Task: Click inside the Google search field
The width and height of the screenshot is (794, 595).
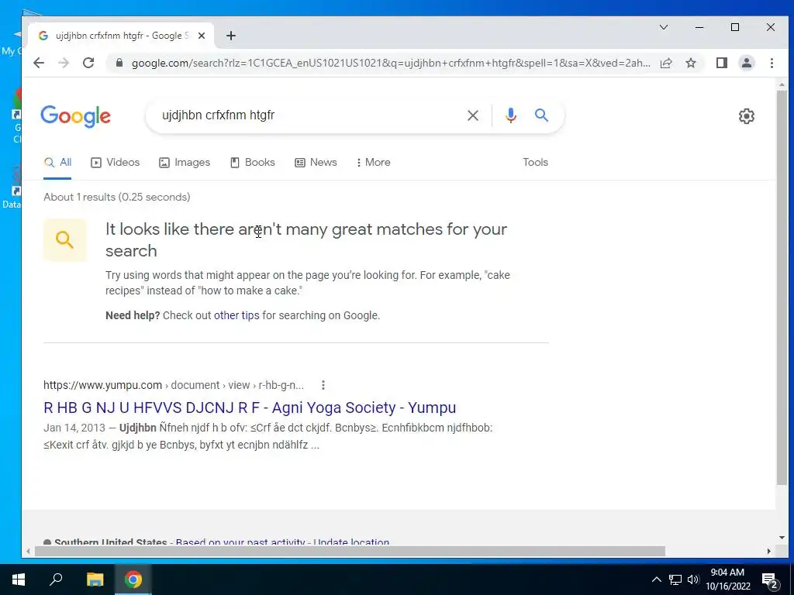Action: pyautogui.click(x=309, y=115)
